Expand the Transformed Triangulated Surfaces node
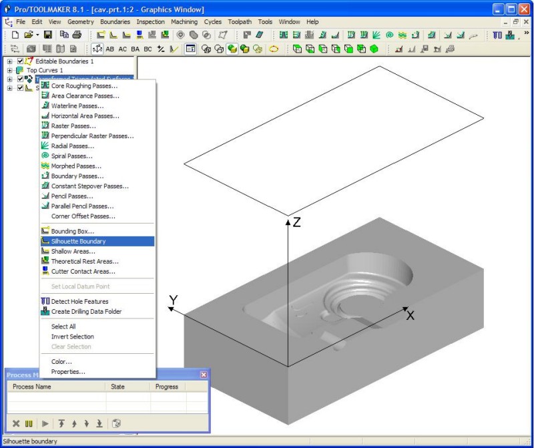This screenshot has width=534, height=448. [x=10, y=79]
